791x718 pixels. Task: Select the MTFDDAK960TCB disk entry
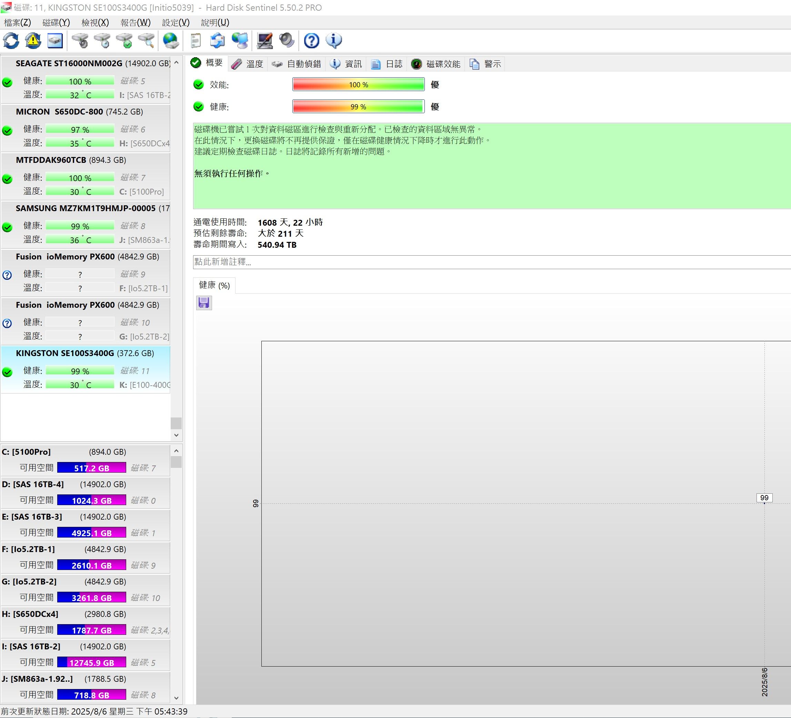(x=86, y=176)
